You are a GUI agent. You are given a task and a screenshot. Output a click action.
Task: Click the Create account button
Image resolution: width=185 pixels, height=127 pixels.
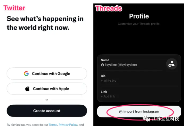point(47,111)
